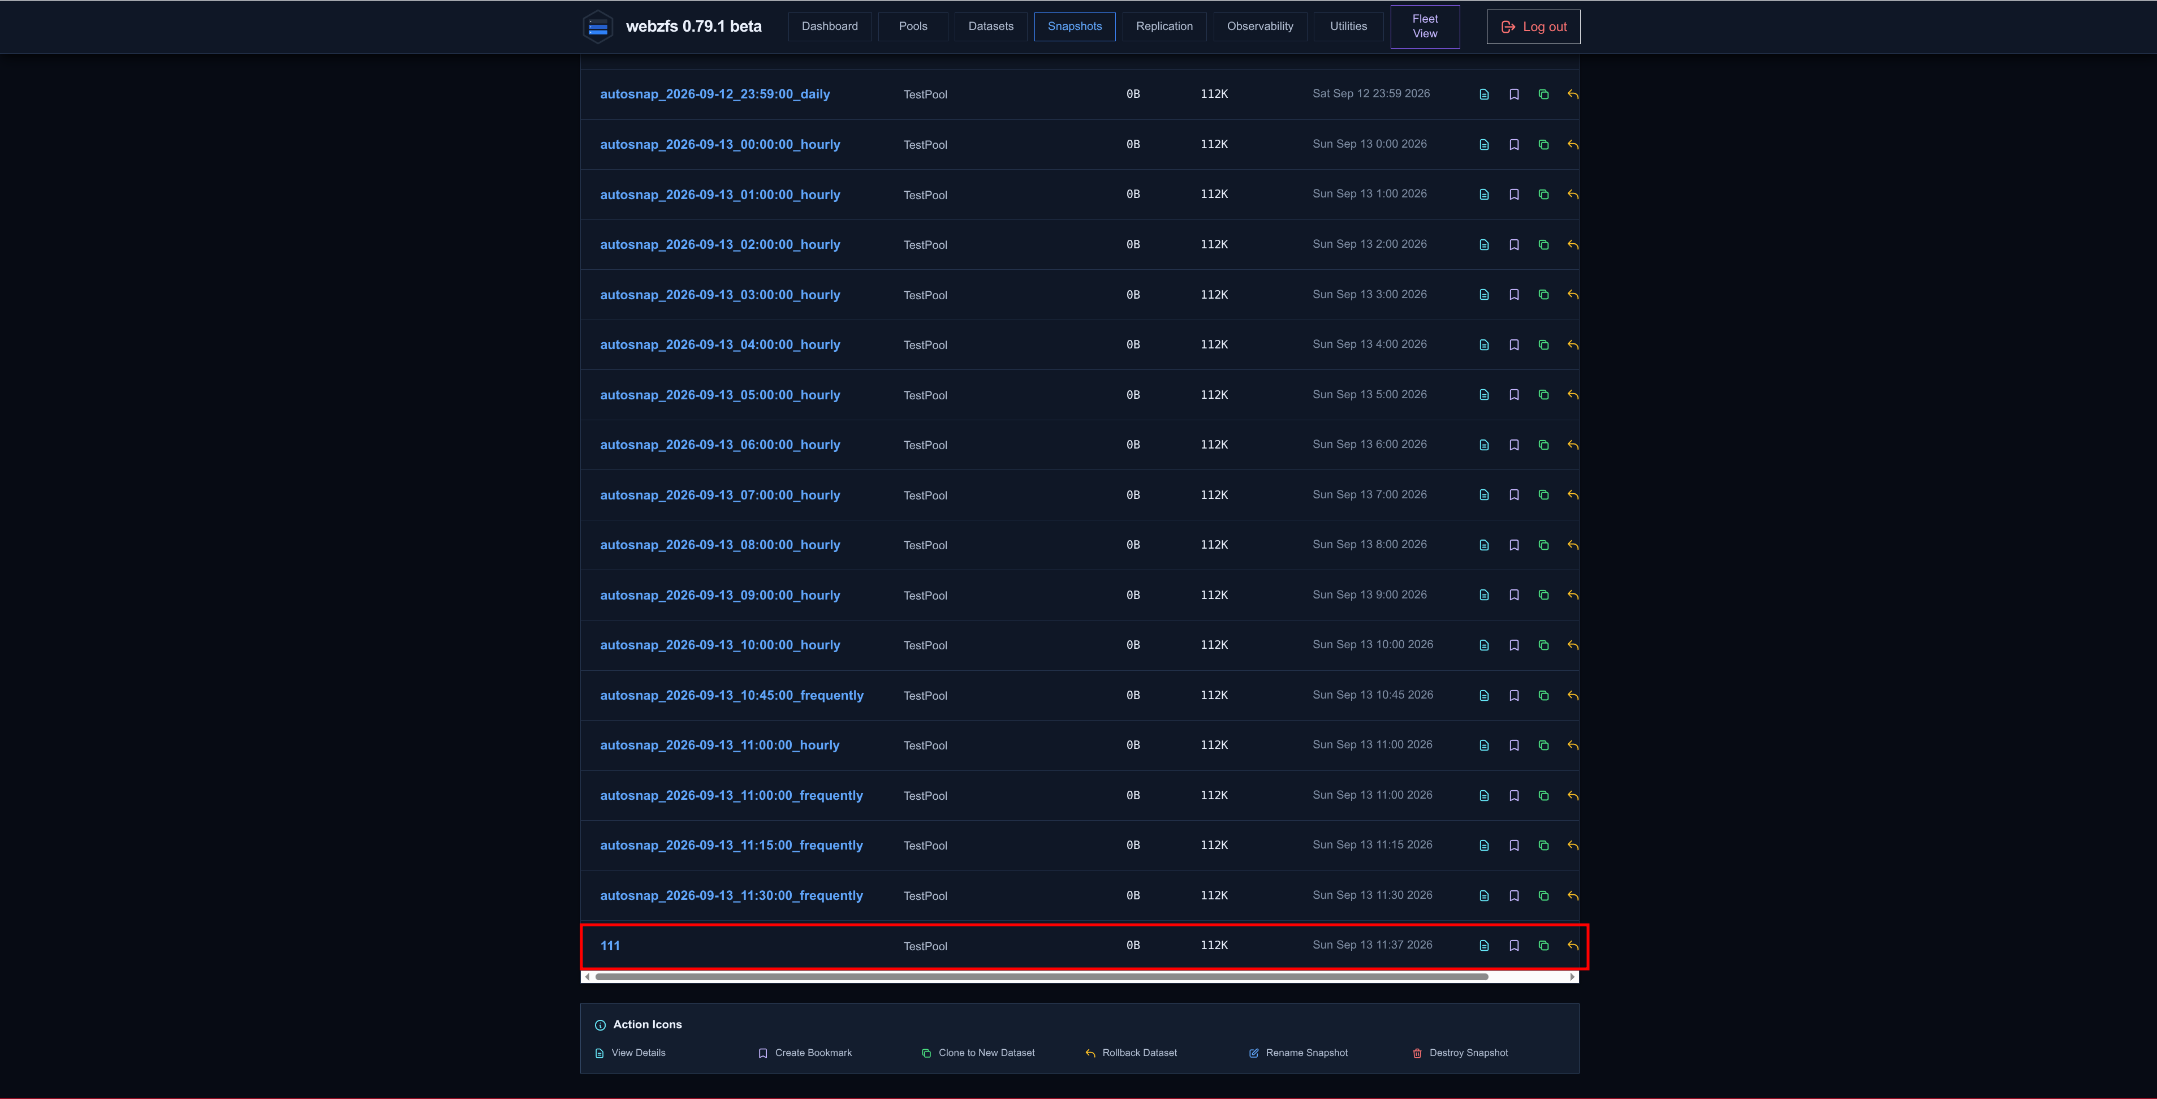
Task: Open the Observability menu item
Action: pyautogui.click(x=1259, y=26)
